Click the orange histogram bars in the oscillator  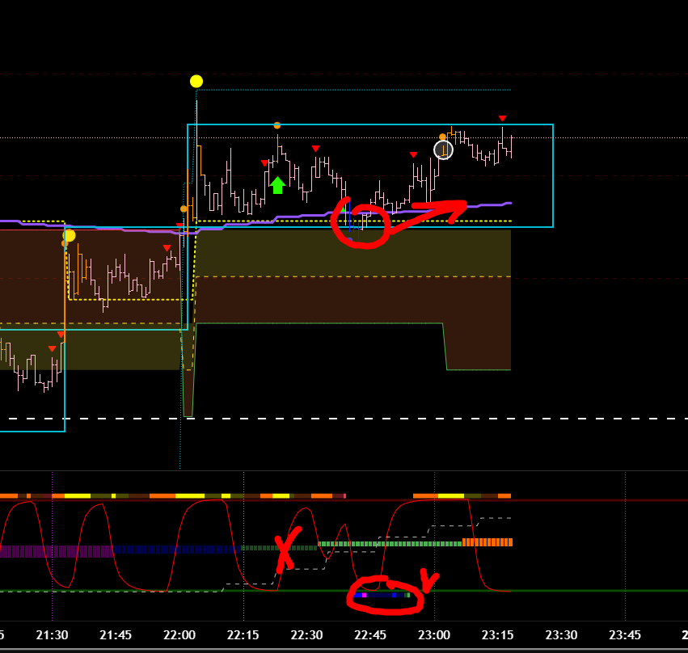point(488,542)
